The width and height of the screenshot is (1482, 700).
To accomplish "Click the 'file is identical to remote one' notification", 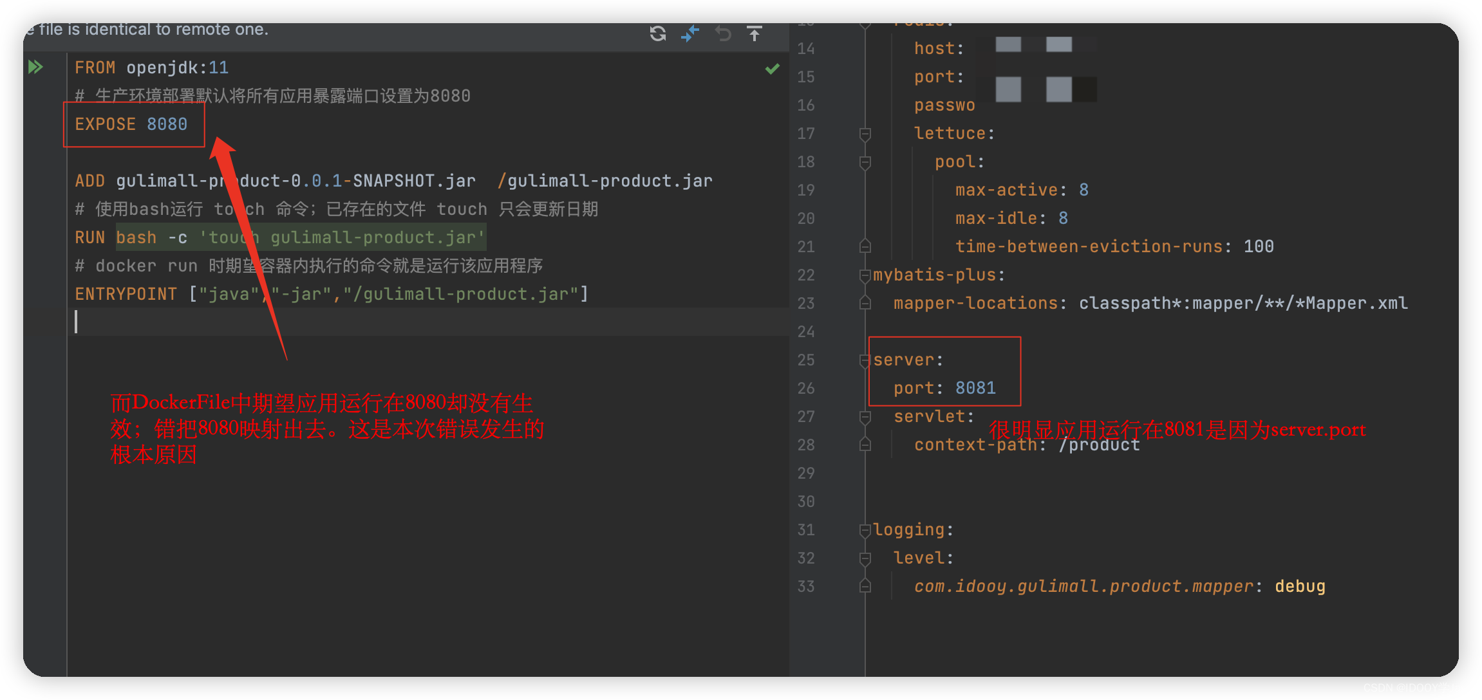I will pos(148,29).
